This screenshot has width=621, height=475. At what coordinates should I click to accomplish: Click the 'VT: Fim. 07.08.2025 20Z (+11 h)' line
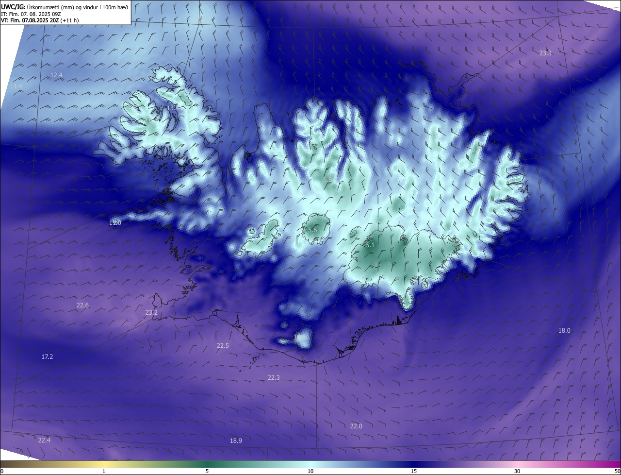click(x=40, y=20)
